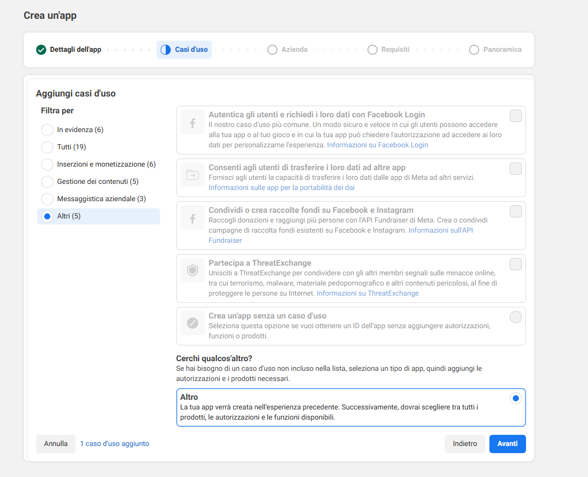The image size is (588, 477).
Task: Check the Facebook Login use case checkbox
Action: [515, 116]
